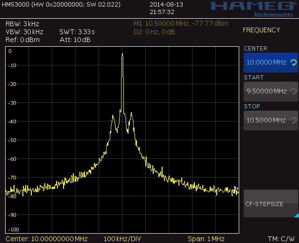Click the Span: 1 MHz label
The width and height of the screenshot is (299, 243).
[206, 239]
